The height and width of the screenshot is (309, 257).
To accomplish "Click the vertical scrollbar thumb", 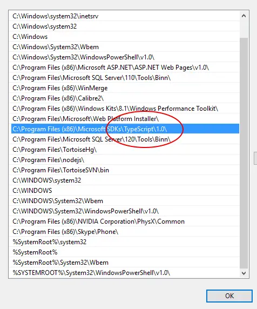I will [x=244, y=153].
